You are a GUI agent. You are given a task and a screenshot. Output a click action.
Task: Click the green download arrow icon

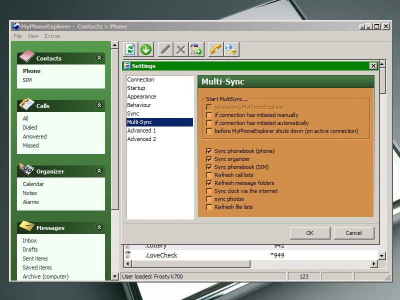tap(146, 49)
